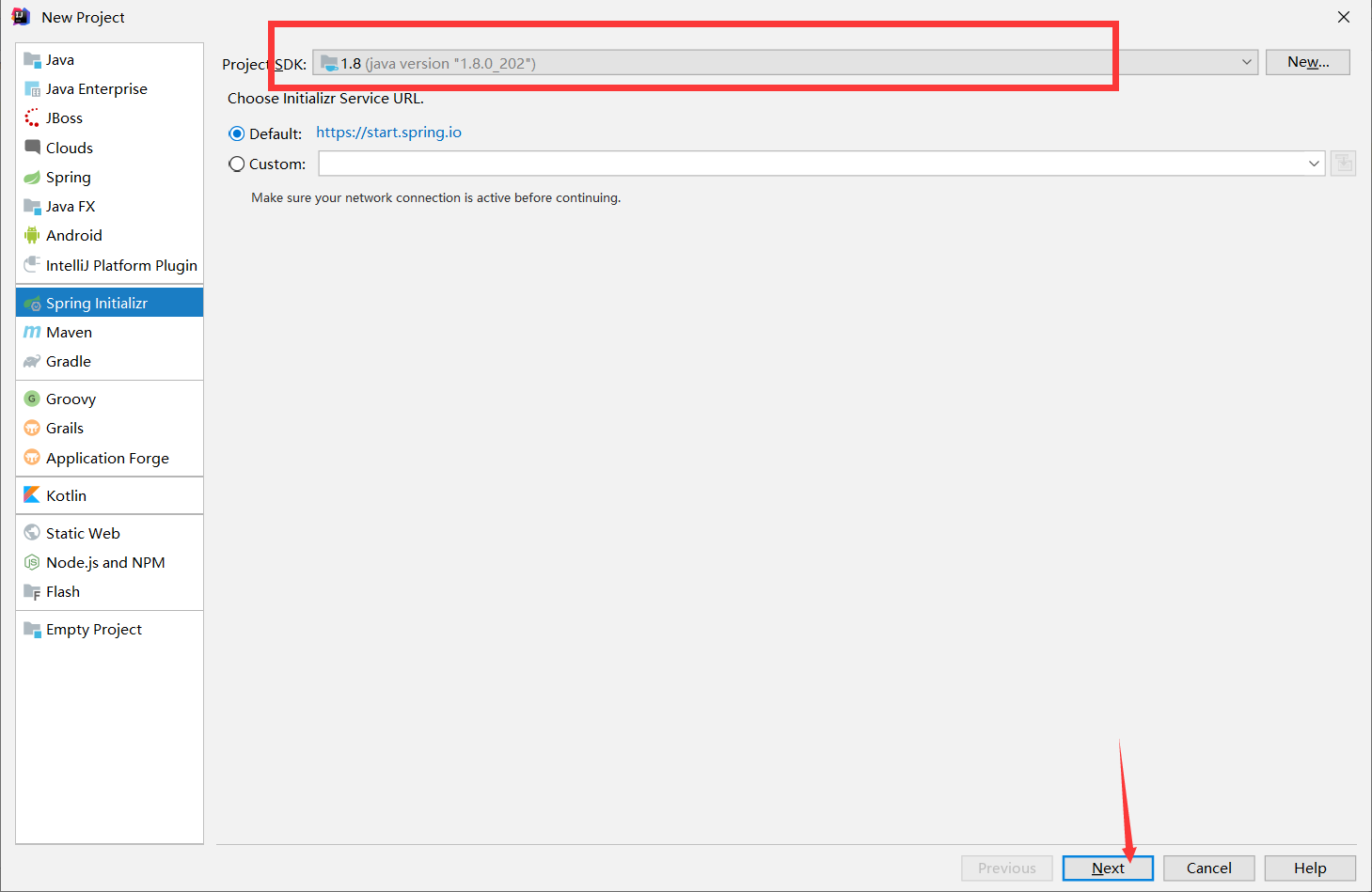Pick the Java FX project type
The width and height of the screenshot is (1372, 892).
click(x=109, y=207)
